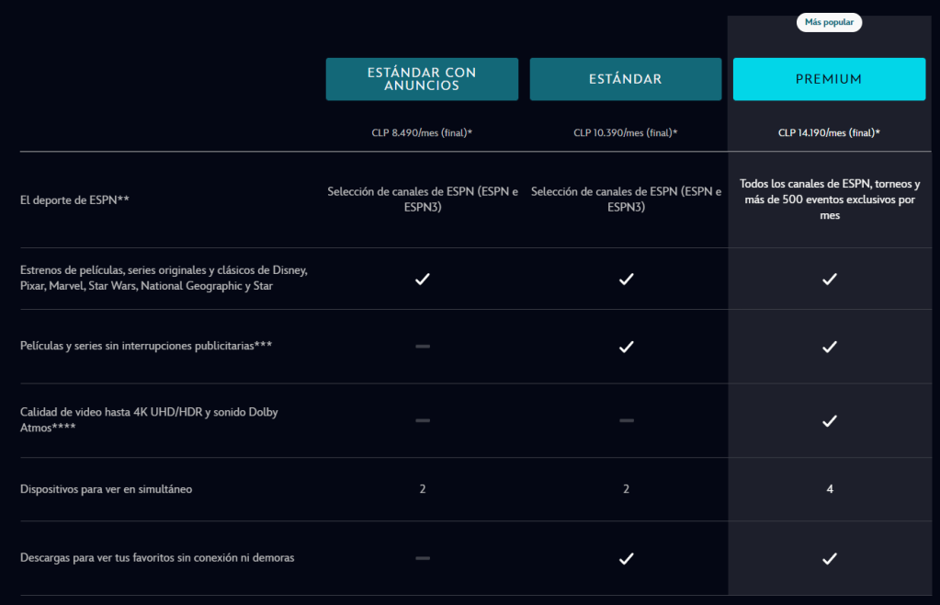Choose the Estándar plan button
The width and height of the screenshot is (940, 605).
(x=626, y=79)
